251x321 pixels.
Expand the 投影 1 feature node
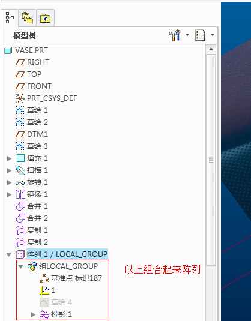33,314
